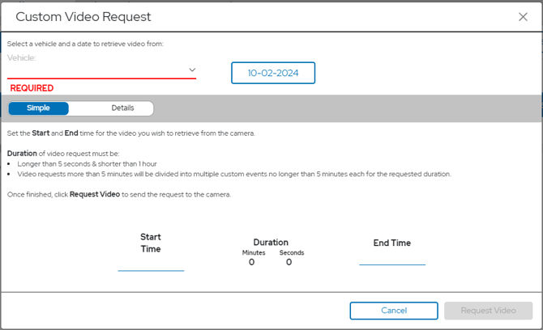Screen dimensions: 543x330
Task: Click the red REQUIRED validation message
Action: 32,88
